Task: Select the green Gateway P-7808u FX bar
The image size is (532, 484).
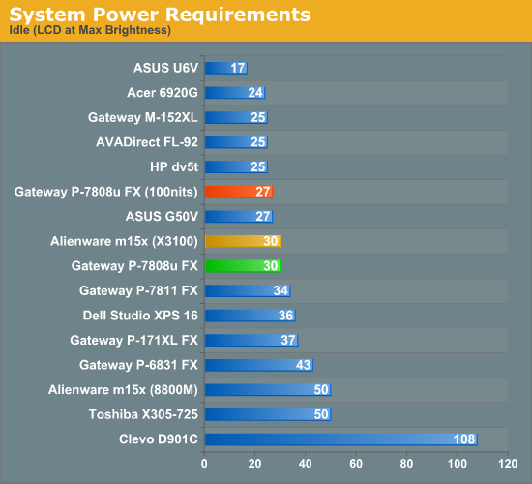Action: (243, 266)
